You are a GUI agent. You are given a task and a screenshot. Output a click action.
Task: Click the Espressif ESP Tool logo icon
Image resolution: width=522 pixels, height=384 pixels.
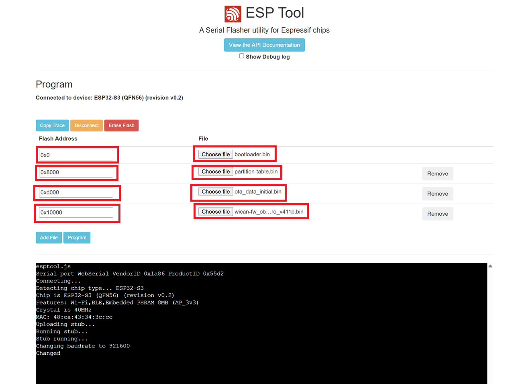[x=233, y=14]
